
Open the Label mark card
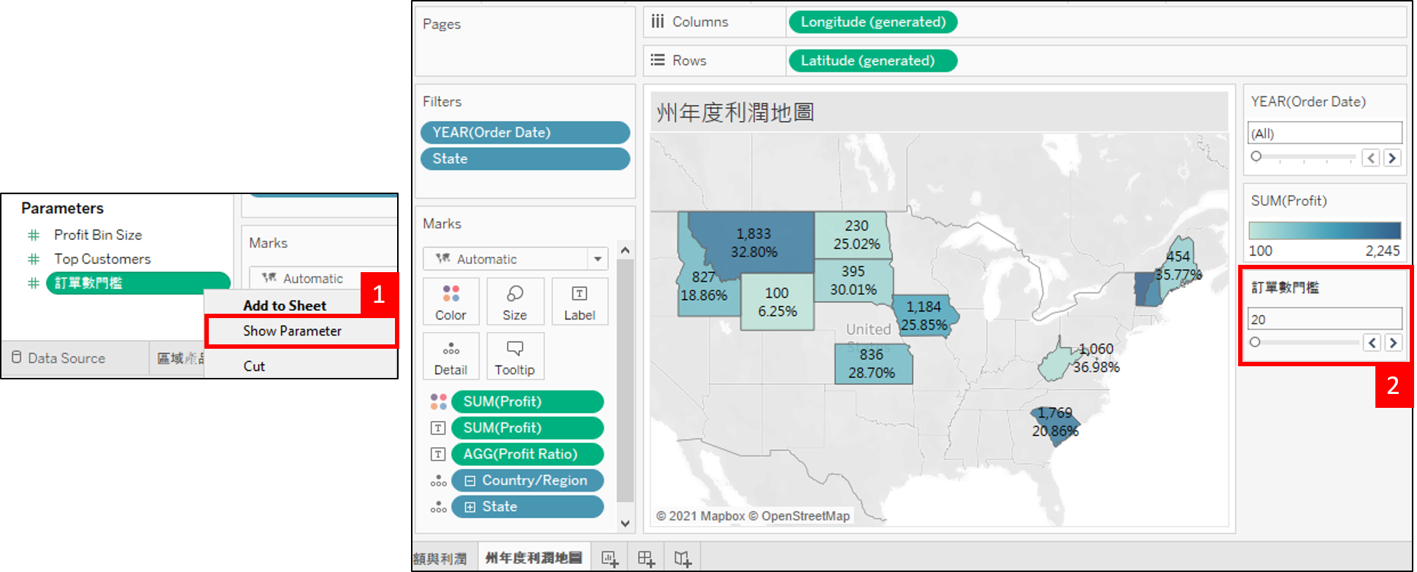point(580,301)
